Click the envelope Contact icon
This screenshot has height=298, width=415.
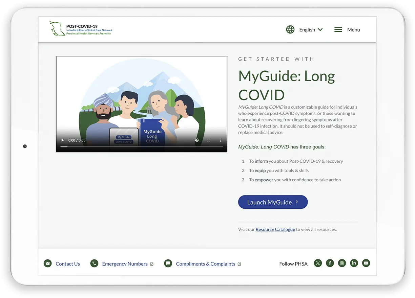tap(48, 263)
